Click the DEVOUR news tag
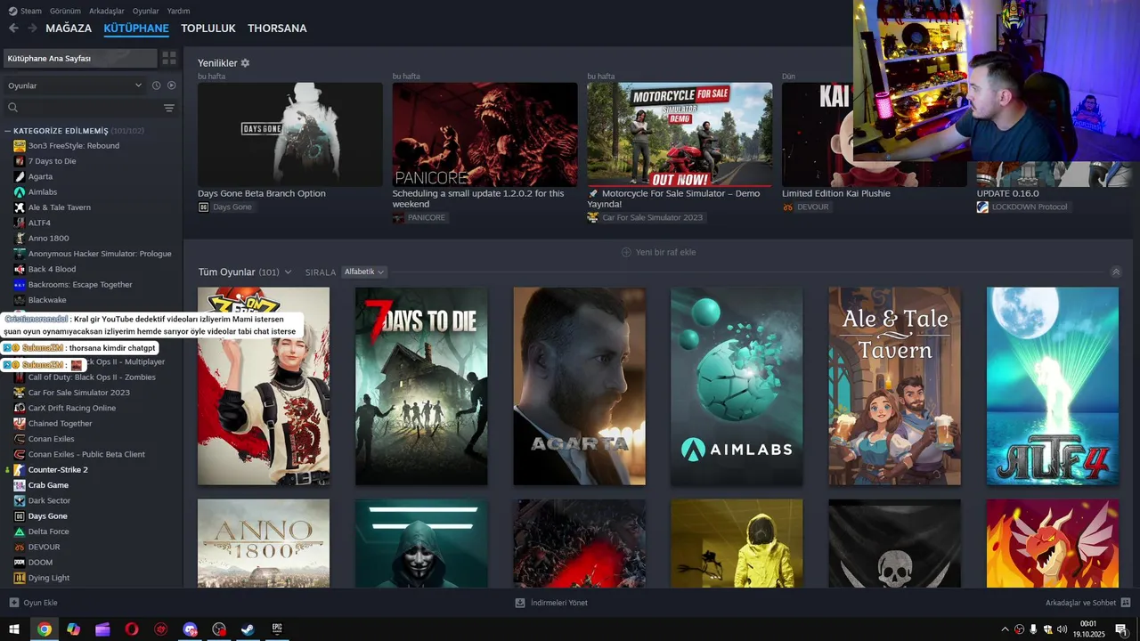 808,207
